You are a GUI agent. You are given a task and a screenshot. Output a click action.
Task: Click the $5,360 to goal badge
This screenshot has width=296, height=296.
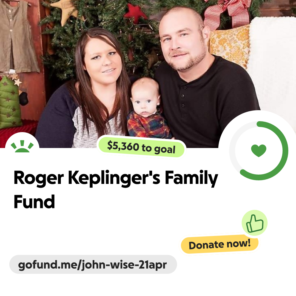(x=141, y=147)
